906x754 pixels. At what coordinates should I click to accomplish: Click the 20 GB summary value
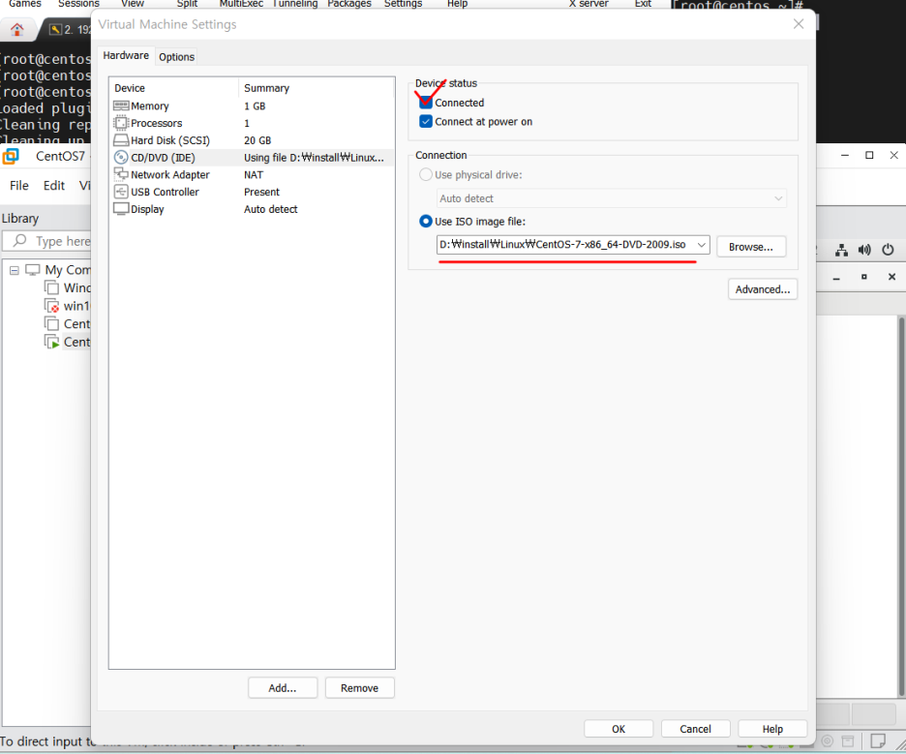pyautogui.click(x=257, y=140)
